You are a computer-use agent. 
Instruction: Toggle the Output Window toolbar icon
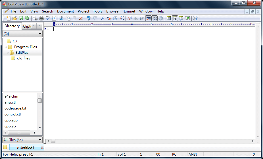point(181,18)
